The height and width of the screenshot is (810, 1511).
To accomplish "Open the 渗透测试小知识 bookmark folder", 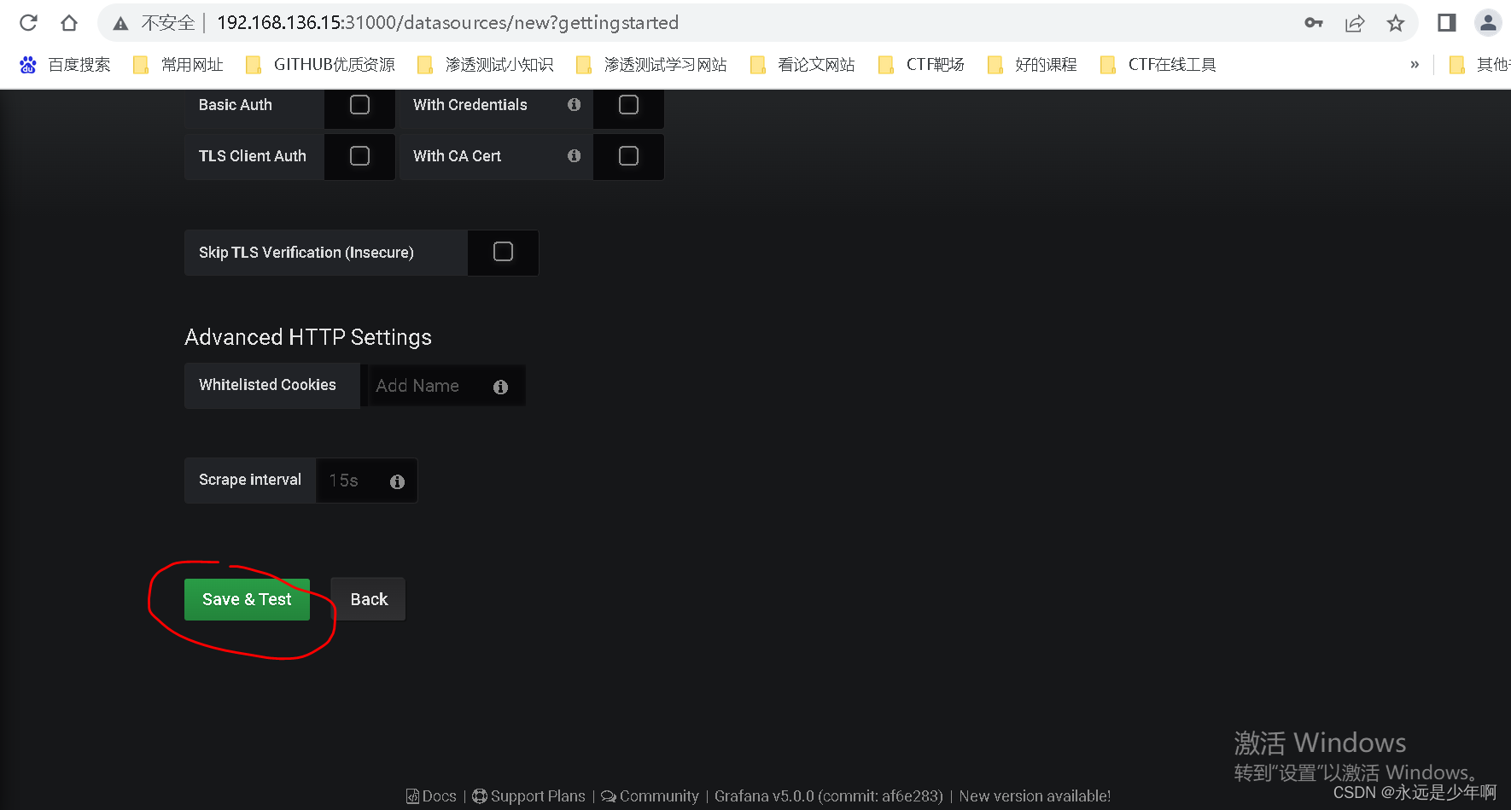I will pyautogui.click(x=485, y=65).
